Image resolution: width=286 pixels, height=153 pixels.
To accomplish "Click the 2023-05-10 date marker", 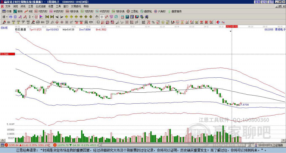I will (232, 27).
